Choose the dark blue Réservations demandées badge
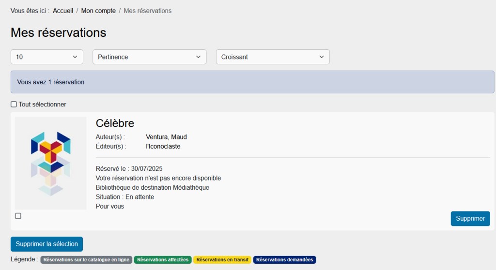 284,260
